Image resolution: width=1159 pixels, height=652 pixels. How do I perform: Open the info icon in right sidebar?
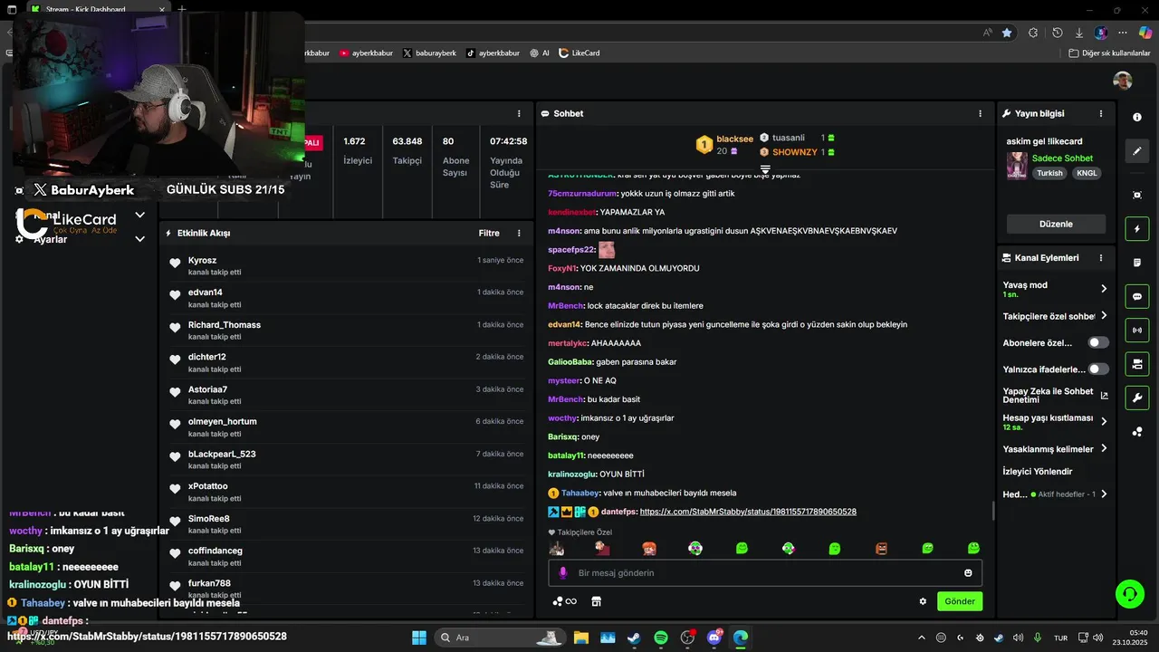(1137, 118)
